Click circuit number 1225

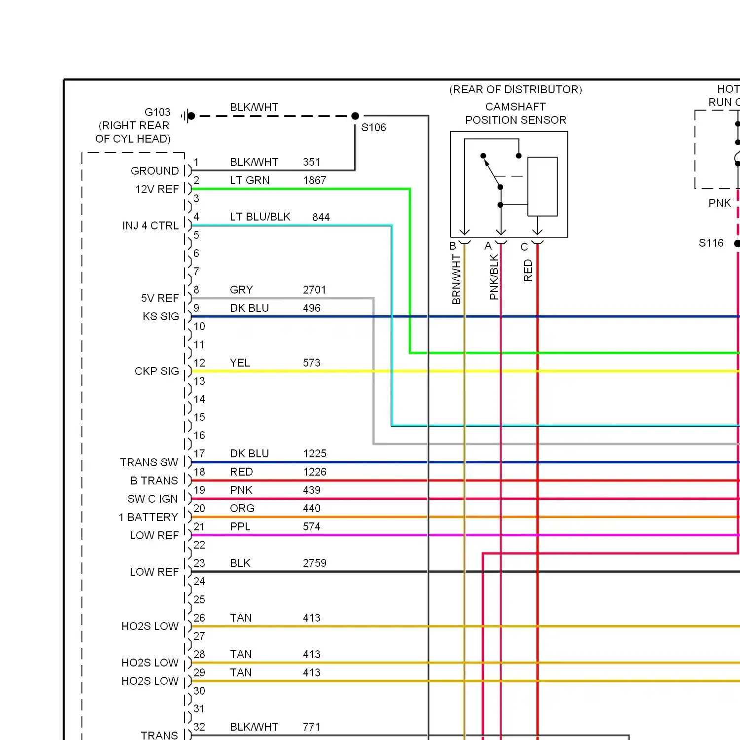(315, 454)
